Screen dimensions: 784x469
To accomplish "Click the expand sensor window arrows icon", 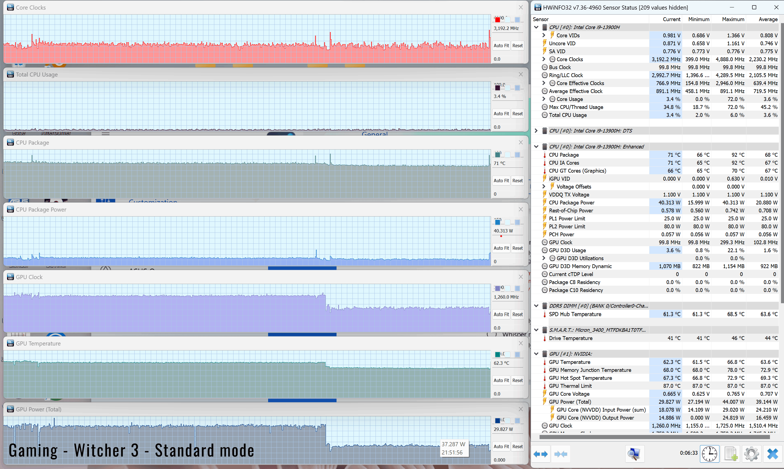I will (541, 454).
